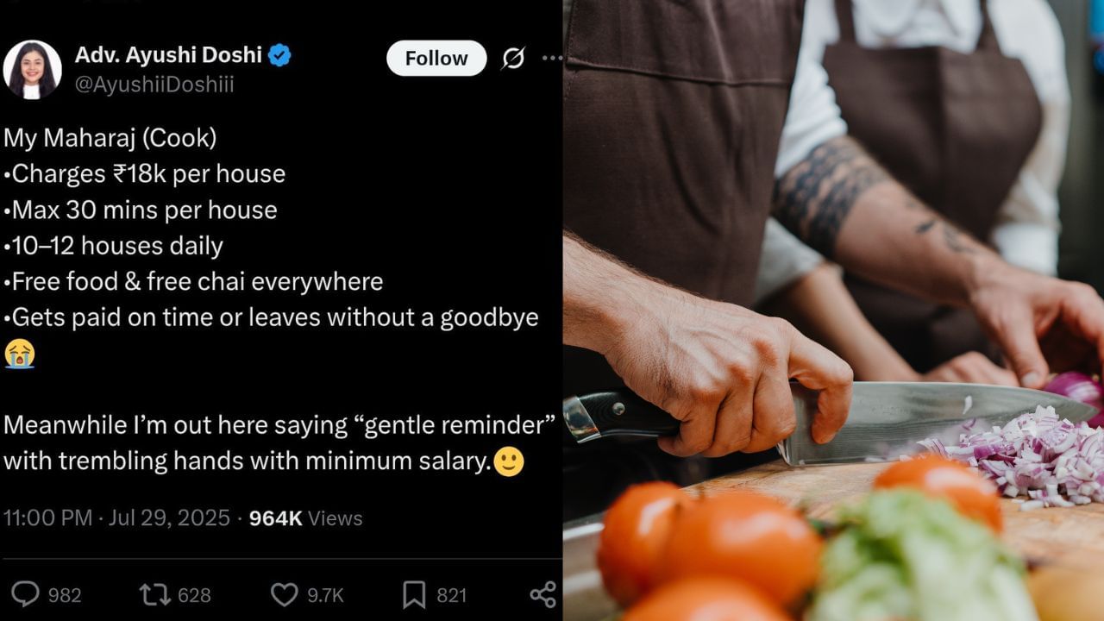The width and height of the screenshot is (1104, 621).
Task: Open the author's profile picture
Action: click(x=32, y=69)
